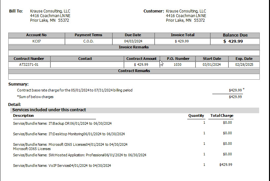This screenshot has width=270, height=181.
Task: Select the C.O.D. payment terms value
Action: [88, 41]
